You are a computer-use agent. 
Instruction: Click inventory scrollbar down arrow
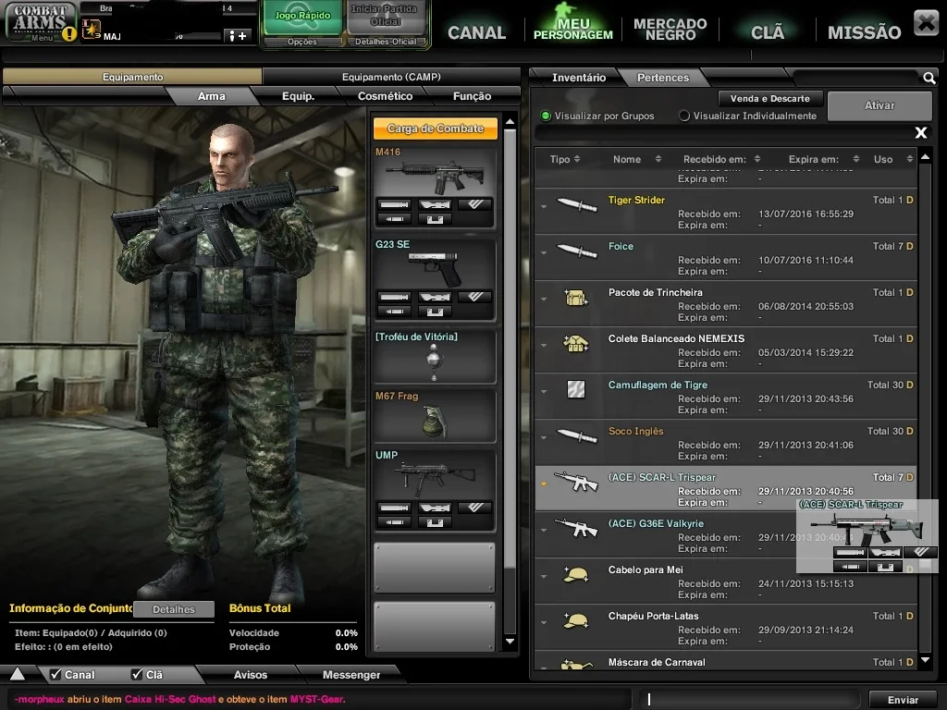pyautogui.click(x=925, y=660)
